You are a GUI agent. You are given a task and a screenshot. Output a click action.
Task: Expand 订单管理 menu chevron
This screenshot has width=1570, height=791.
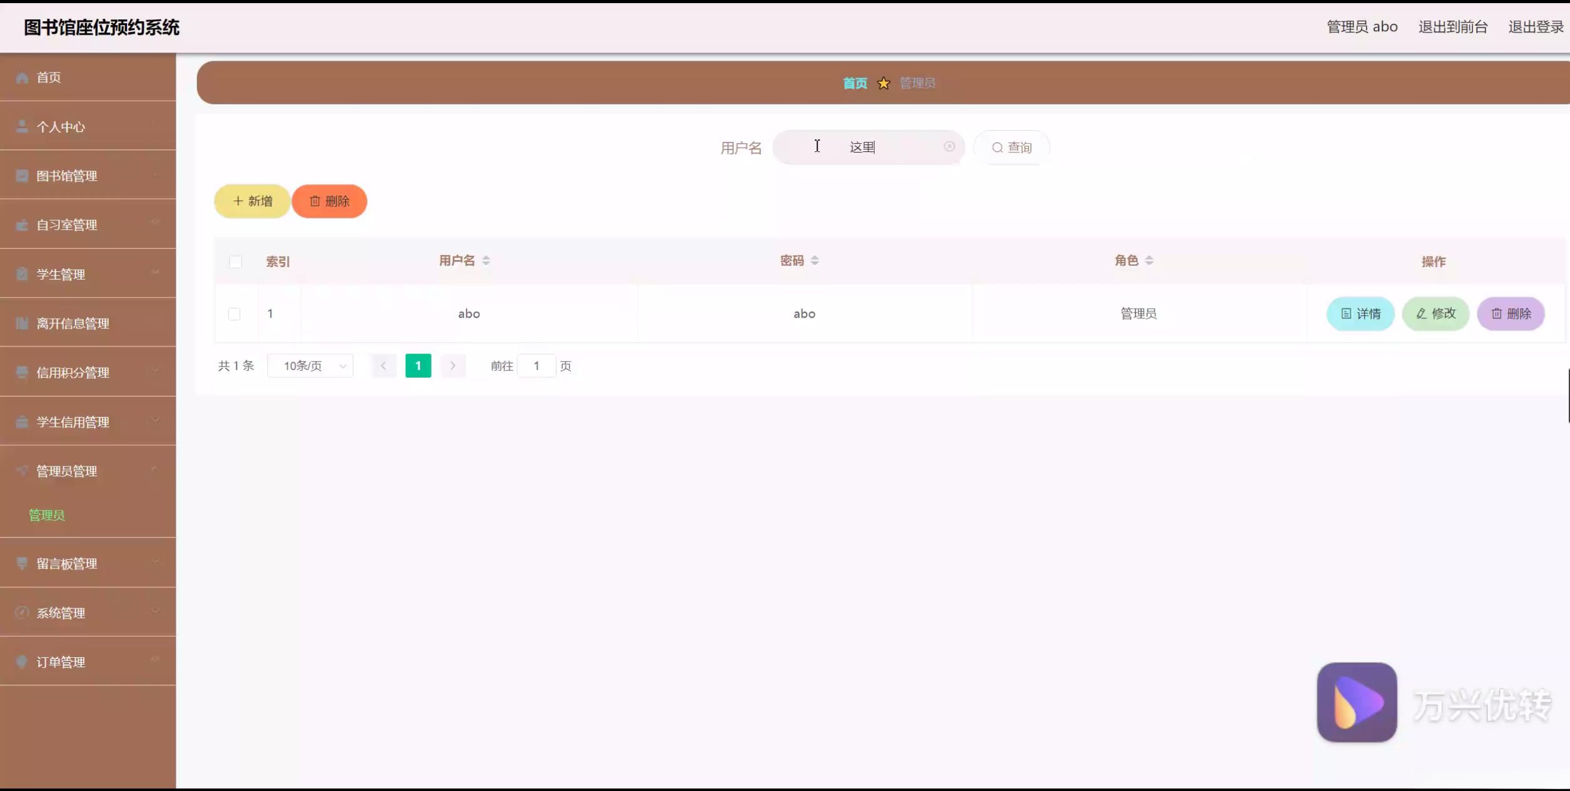(x=154, y=660)
